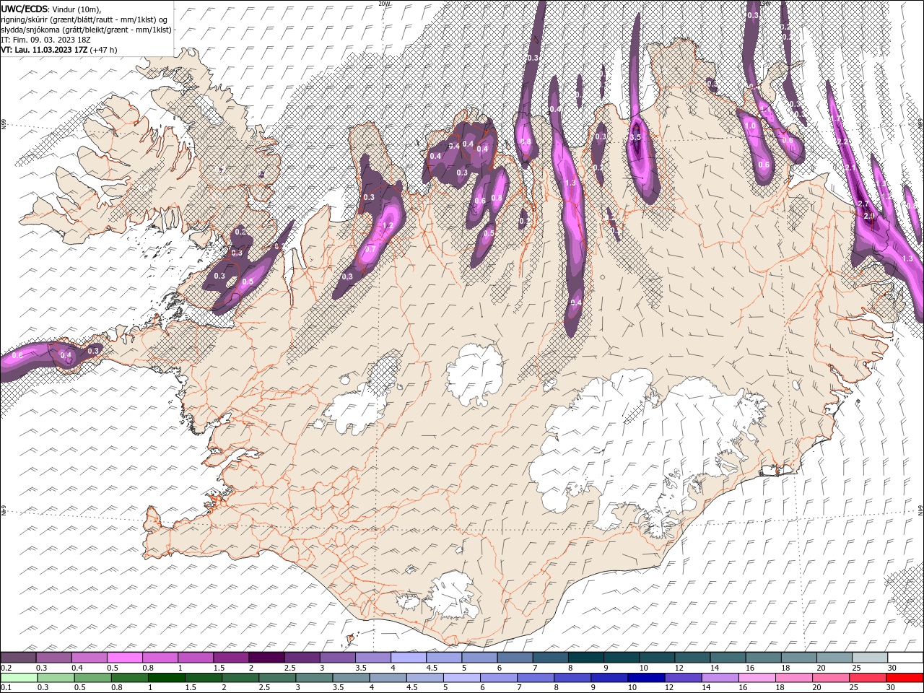Click the "slydda/snjókoma" legend description line
Image resolution: width=924 pixels, height=693 pixels.
(x=86, y=30)
